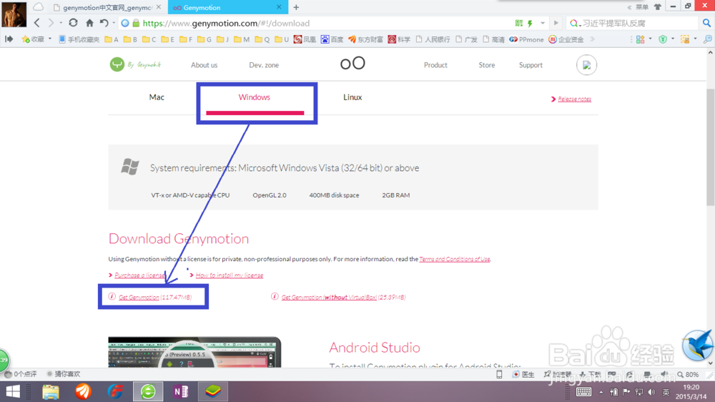The width and height of the screenshot is (715, 402).
Task: Click the user avatar picture in browser corner
Action: pyautogui.click(x=14, y=14)
